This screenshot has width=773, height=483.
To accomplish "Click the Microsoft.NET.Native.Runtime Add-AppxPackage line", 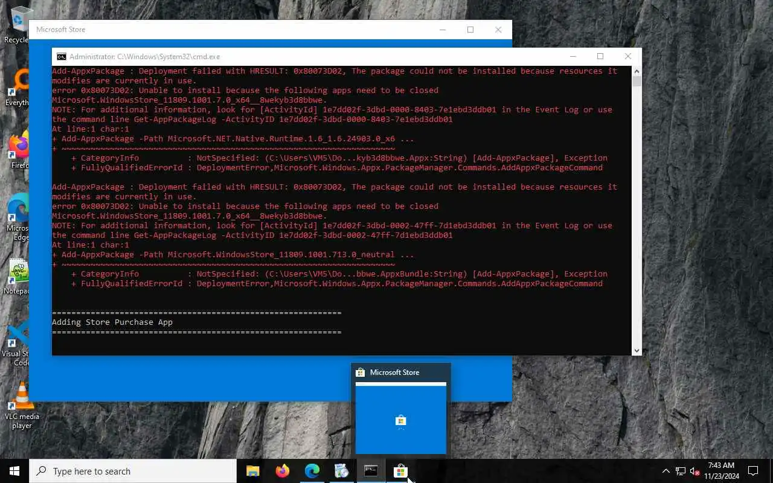I will click(x=233, y=139).
